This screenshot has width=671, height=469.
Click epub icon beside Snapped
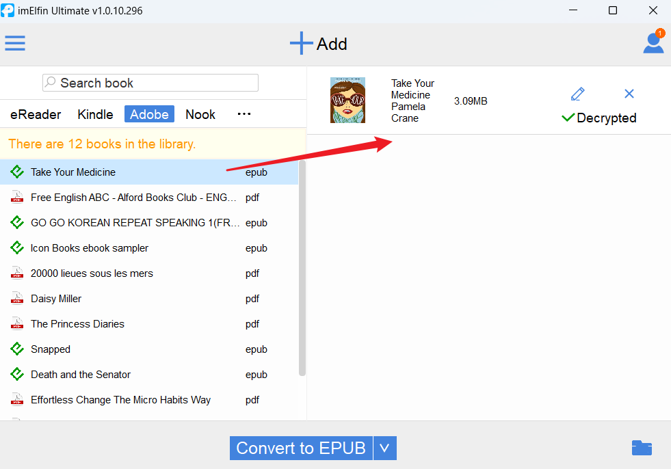[17, 349]
